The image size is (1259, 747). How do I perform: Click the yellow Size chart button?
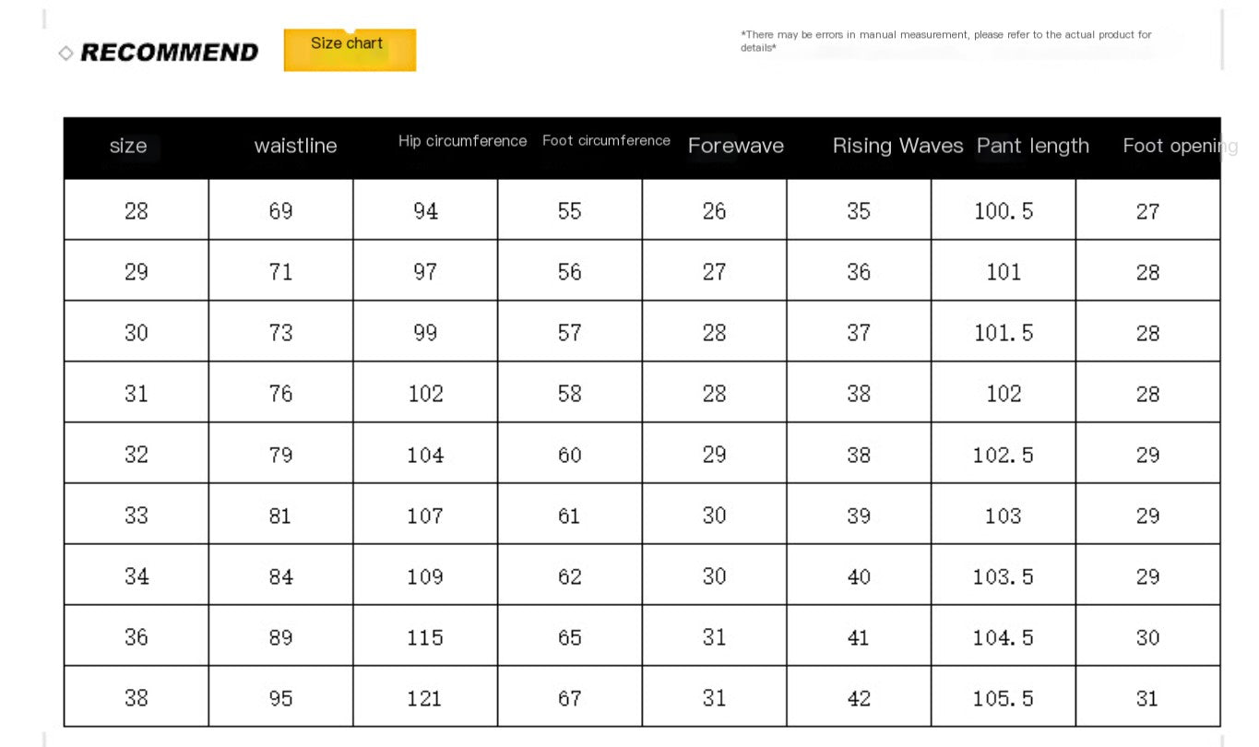click(350, 49)
